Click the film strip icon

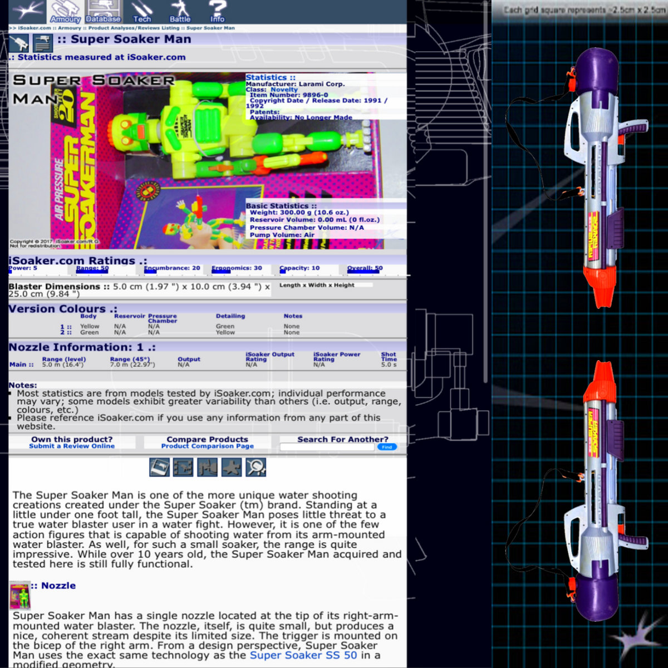point(183,467)
